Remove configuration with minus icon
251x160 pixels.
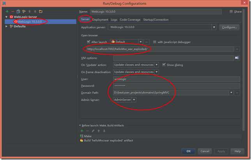tap(13, 11)
